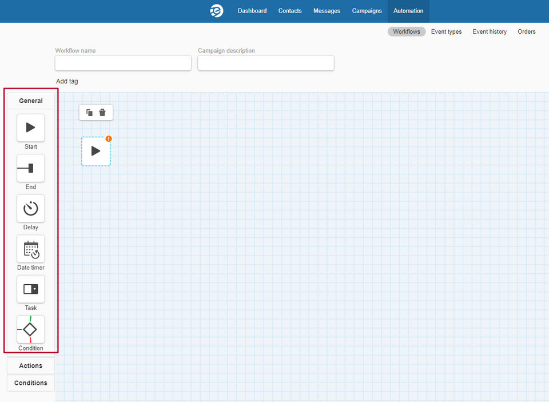Select the Automation menu item

[408, 11]
